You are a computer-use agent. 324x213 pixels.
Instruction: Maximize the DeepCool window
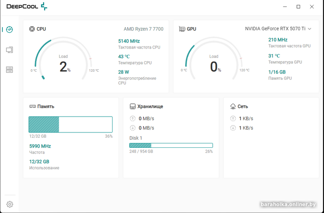(x=298, y=6)
